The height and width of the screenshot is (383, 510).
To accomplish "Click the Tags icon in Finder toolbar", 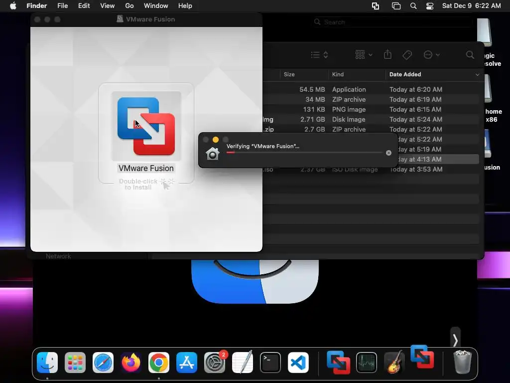I will (407, 55).
